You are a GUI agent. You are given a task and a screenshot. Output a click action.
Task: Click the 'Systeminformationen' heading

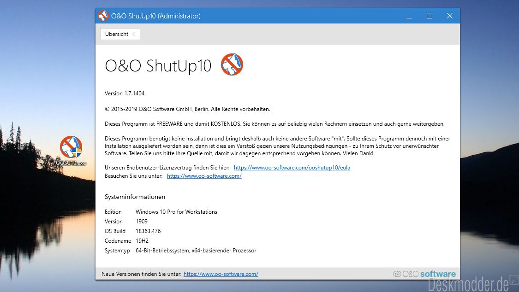pos(135,197)
